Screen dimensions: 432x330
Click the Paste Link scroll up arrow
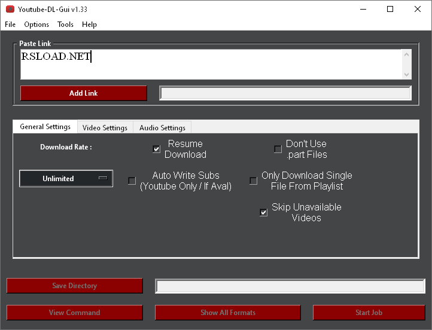(406, 54)
